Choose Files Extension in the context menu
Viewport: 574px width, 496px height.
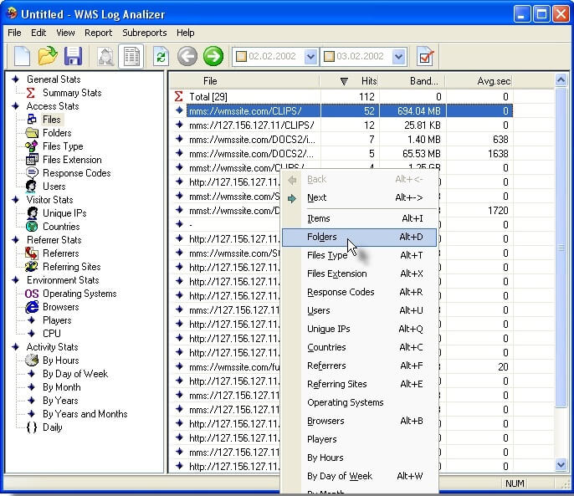[x=359, y=274]
